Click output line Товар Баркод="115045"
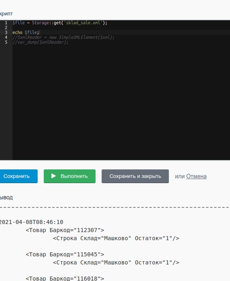This screenshot has width=230, height=281. pyautogui.click(x=65, y=254)
